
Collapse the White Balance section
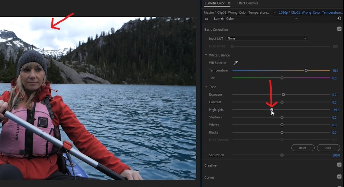pyautogui.click(x=206, y=55)
